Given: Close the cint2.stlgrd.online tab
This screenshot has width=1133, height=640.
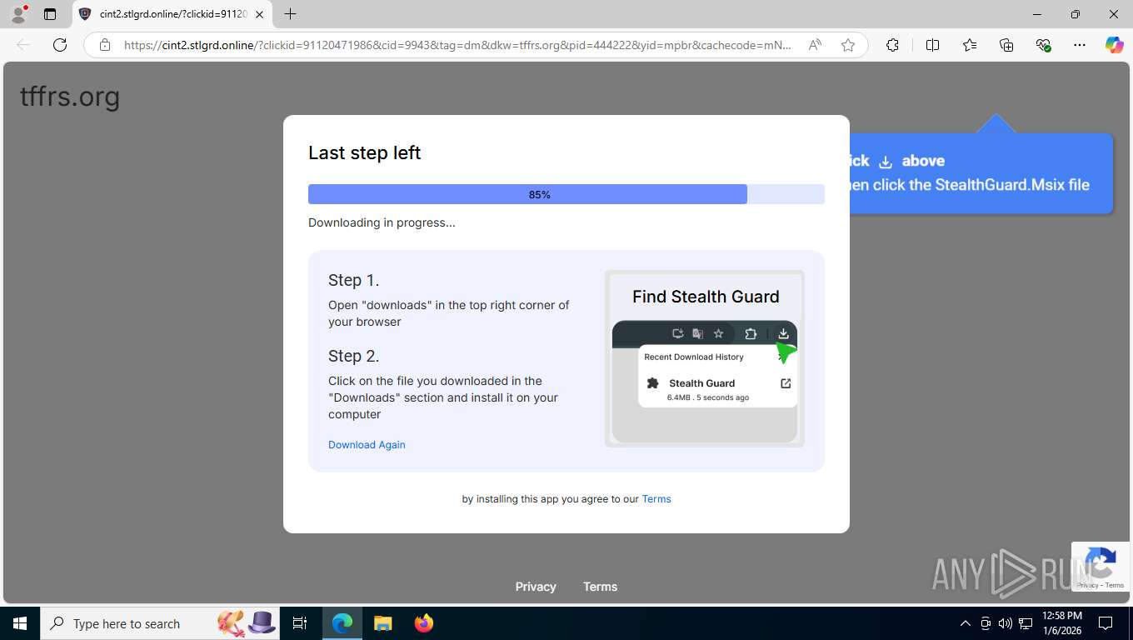Looking at the screenshot, I should [259, 14].
